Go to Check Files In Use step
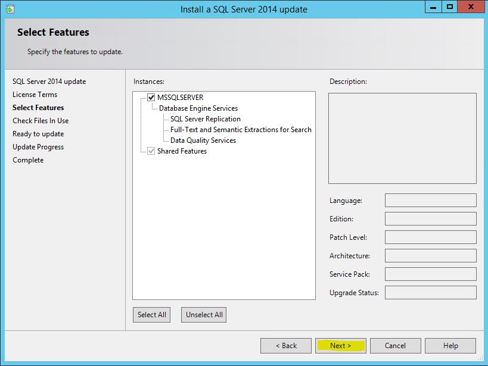This screenshot has height=366, width=488. pyautogui.click(x=41, y=121)
